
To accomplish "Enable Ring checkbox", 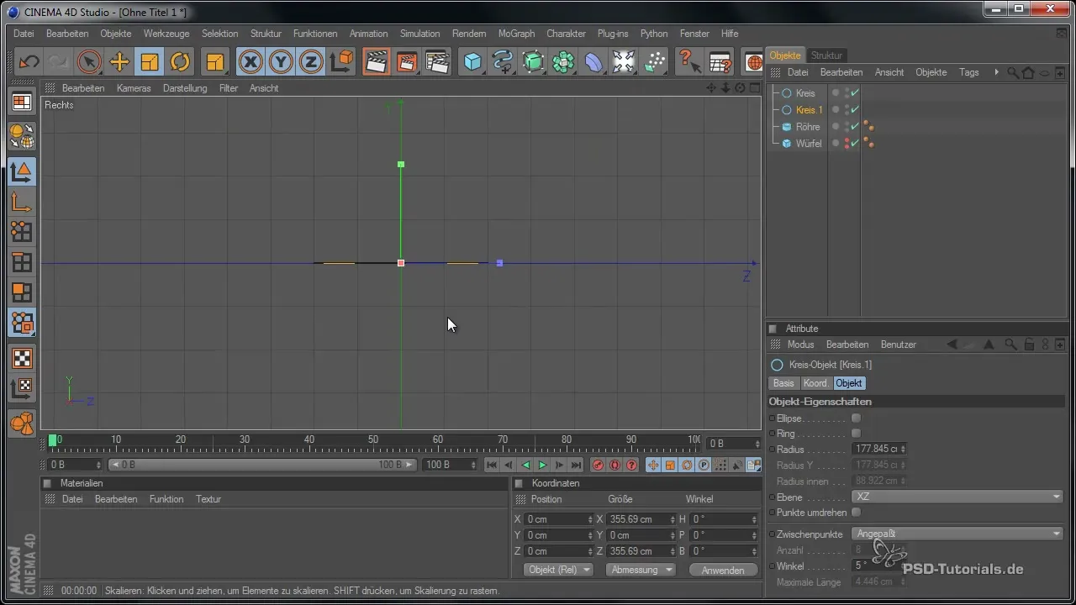I will [x=856, y=434].
